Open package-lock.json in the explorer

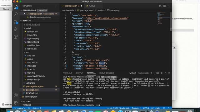(x=35, y=86)
